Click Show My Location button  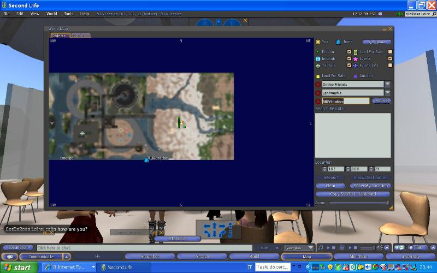click(370, 186)
